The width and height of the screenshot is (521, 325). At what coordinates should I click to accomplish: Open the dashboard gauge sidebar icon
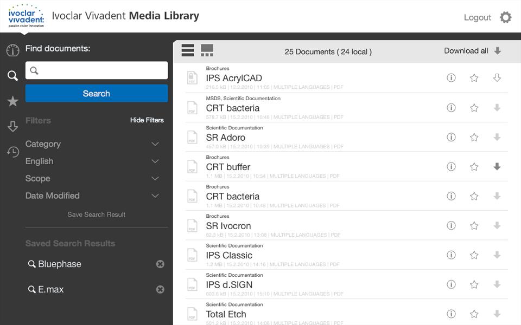tap(12, 50)
